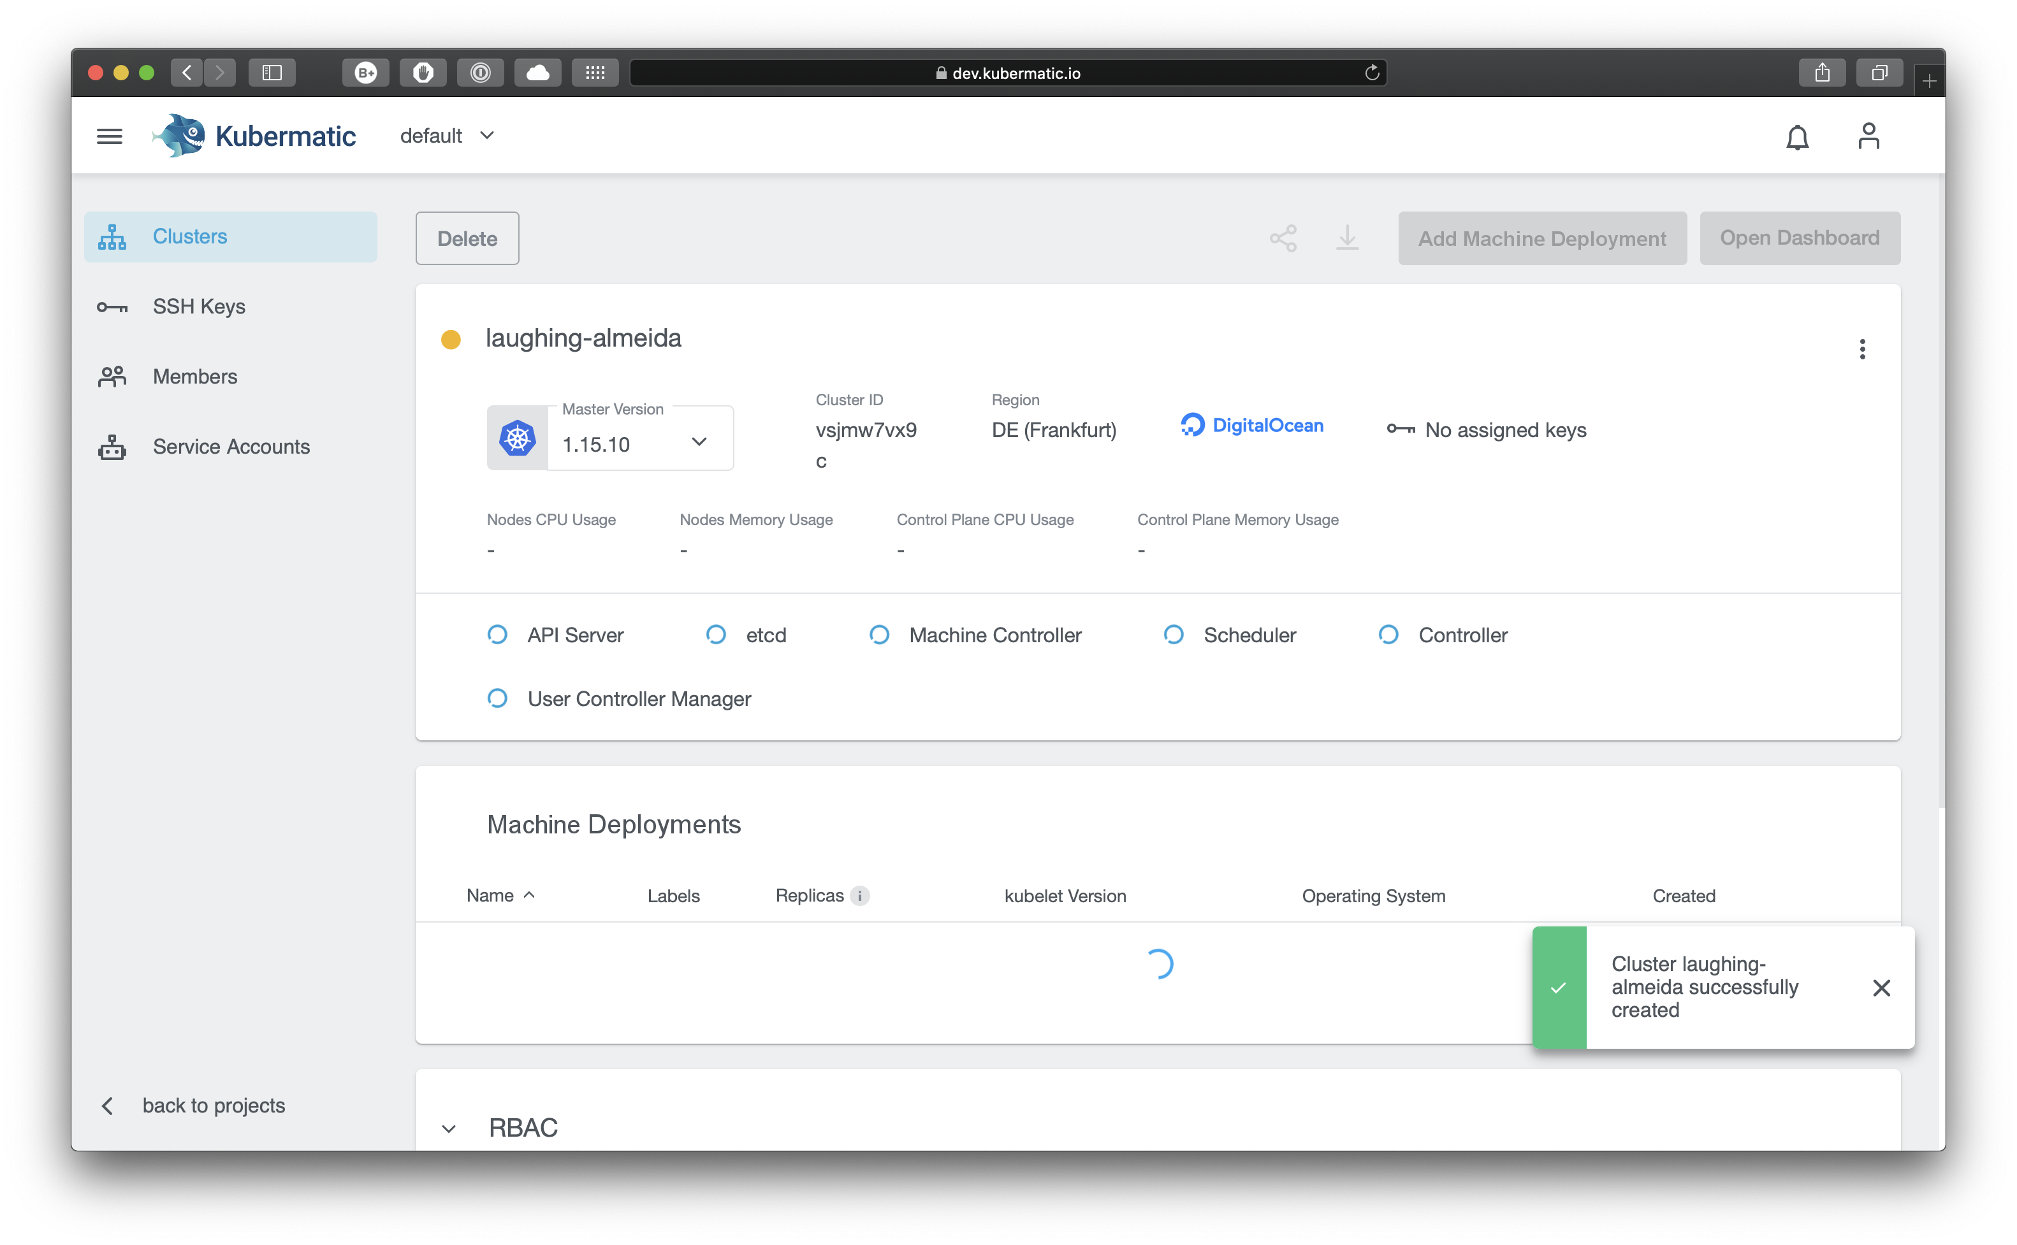The width and height of the screenshot is (2017, 1245).
Task: Click the Replicas info tooltip icon
Action: pyautogui.click(x=860, y=896)
